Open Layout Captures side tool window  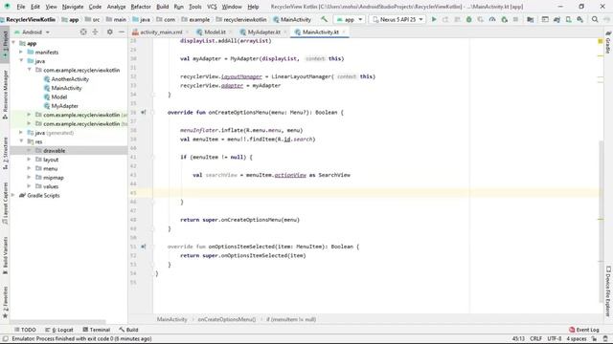[x=5, y=203]
